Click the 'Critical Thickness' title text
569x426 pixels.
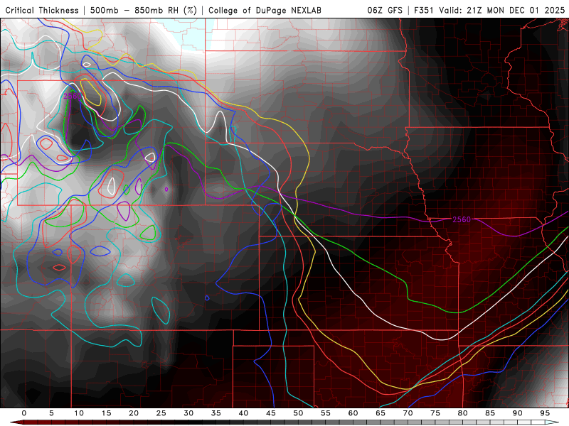tap(42, 10)
